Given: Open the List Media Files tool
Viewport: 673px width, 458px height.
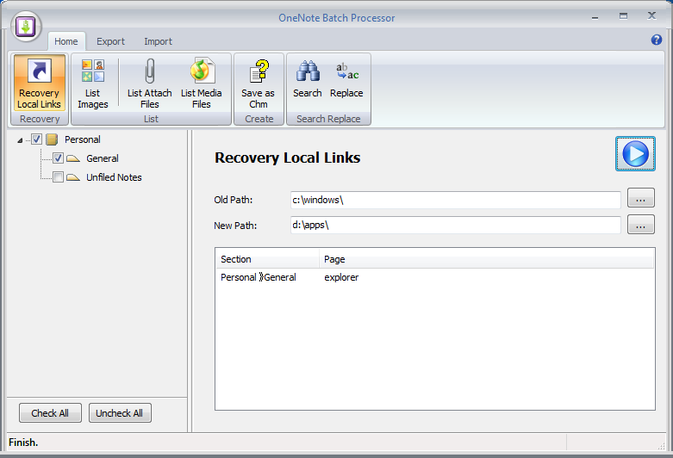Looking at the screenshot, I should coord(202,83).
